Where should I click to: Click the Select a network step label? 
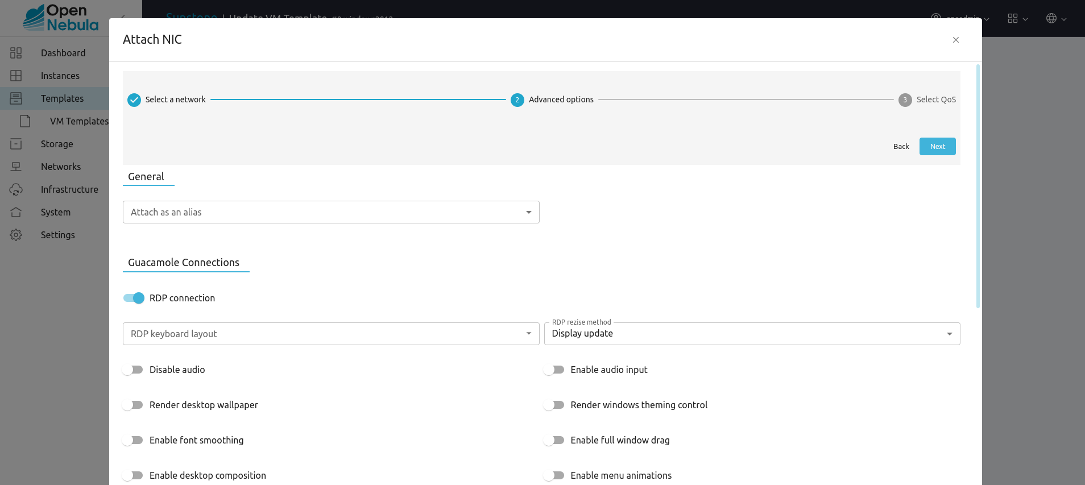pyautogui.click(x=175, y=100)
